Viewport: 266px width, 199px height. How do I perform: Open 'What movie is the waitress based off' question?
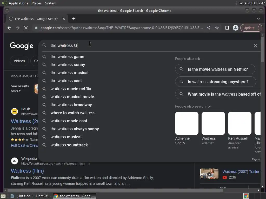(218, 94)
